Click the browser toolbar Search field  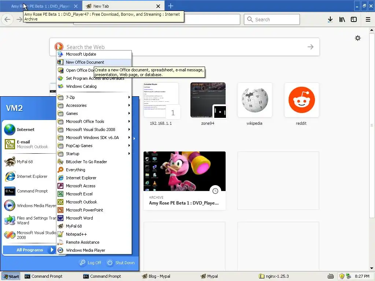click(x=272, y=19)
